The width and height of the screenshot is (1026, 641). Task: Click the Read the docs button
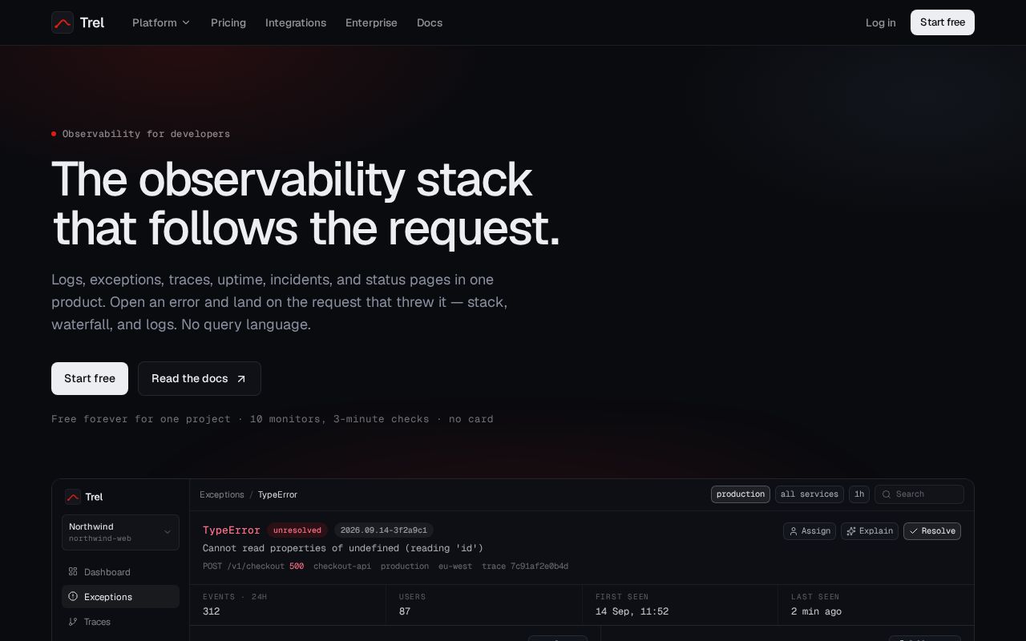pyautogui.click(x=200, y=378)
